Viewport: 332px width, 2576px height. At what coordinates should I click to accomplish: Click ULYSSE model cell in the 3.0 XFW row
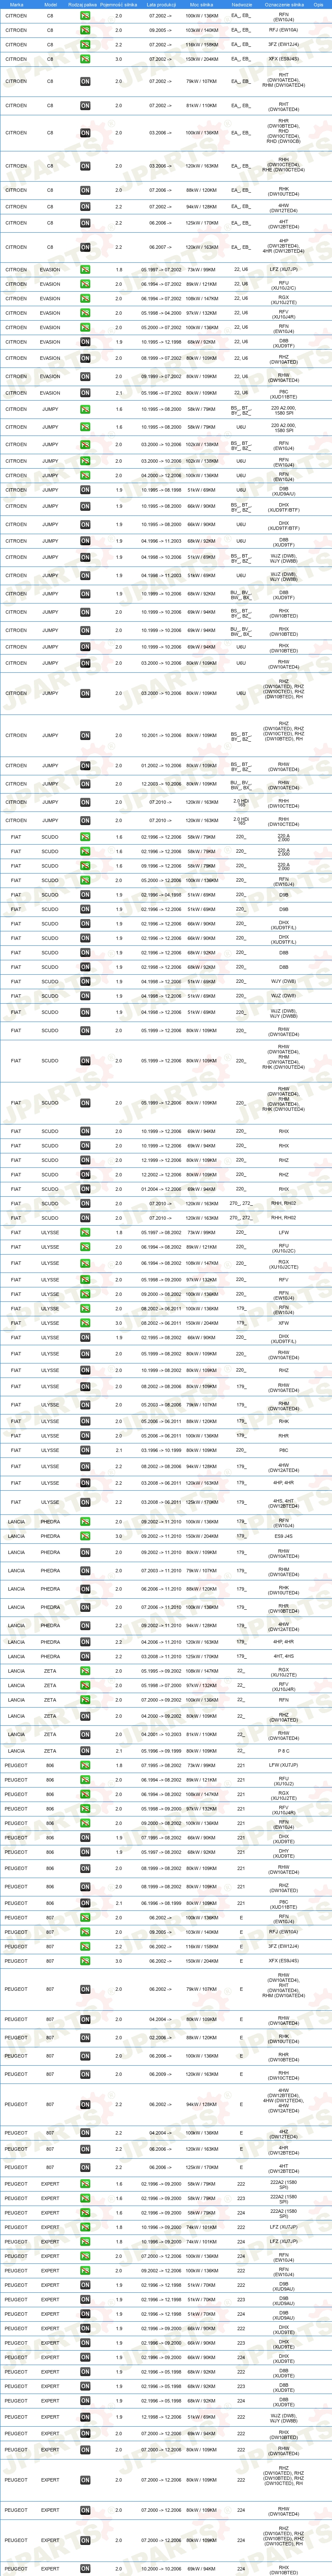[50, 1323]
